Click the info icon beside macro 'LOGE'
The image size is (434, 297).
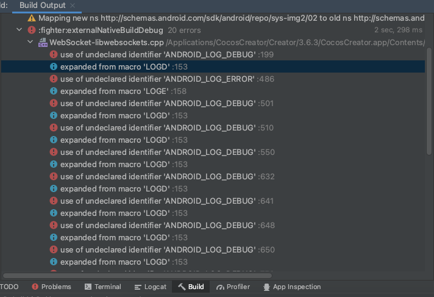pos(54,91)
